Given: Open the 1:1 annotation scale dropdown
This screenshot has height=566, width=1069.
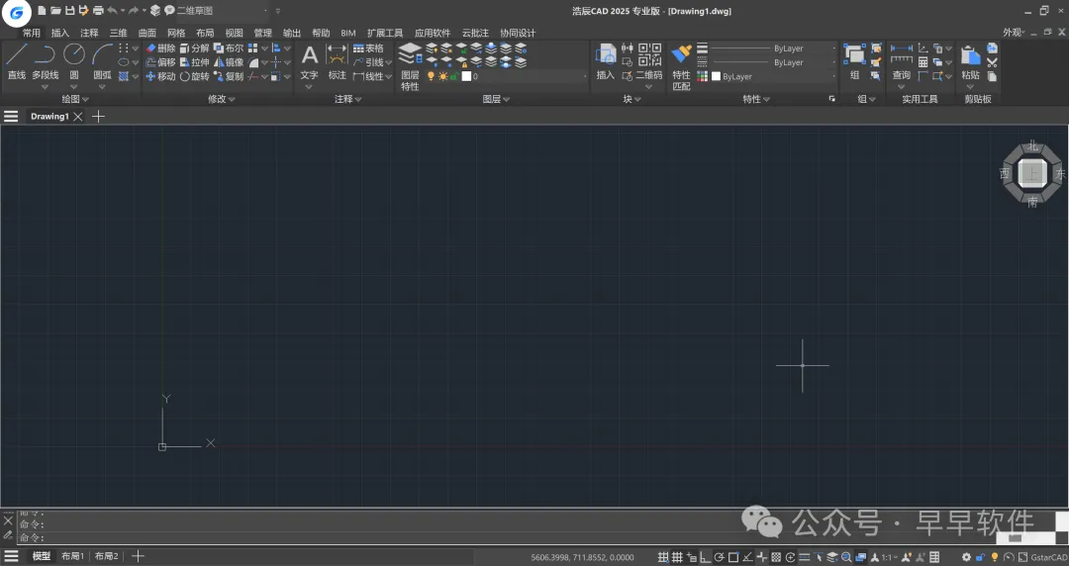Looking at the screenshot, I should click(888, 557).
